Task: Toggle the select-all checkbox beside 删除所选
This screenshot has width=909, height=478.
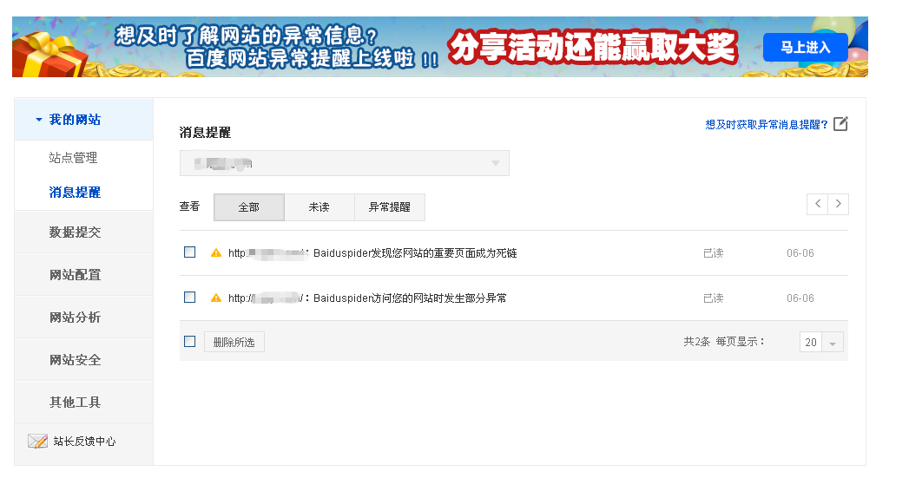Action: coord(189,342)
